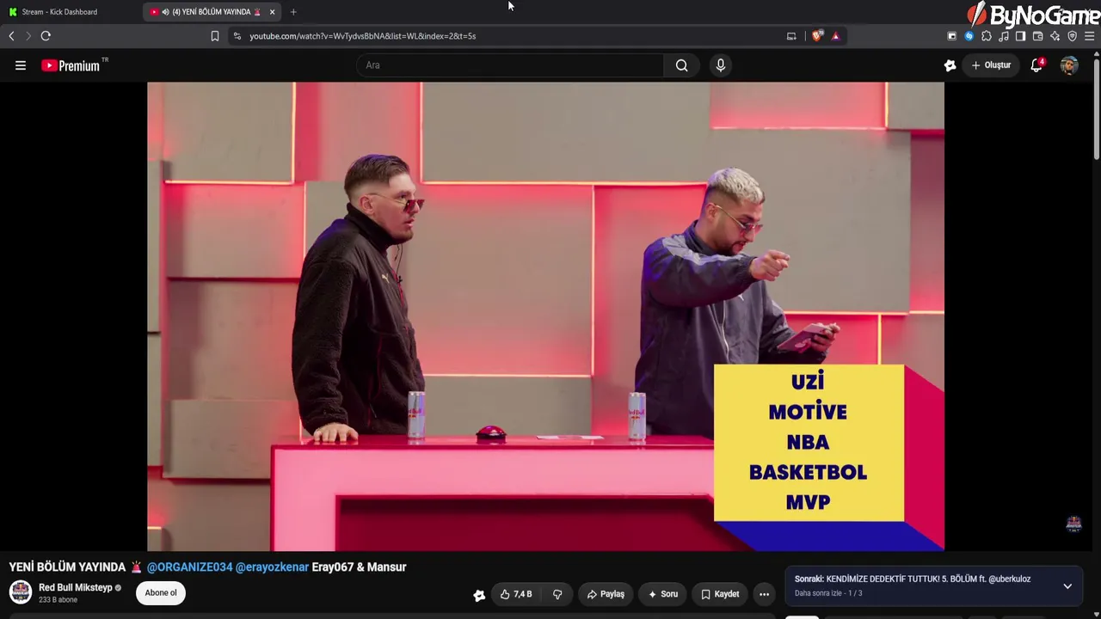Subscribe with the Abone ol button

click(x=161, y=593)
